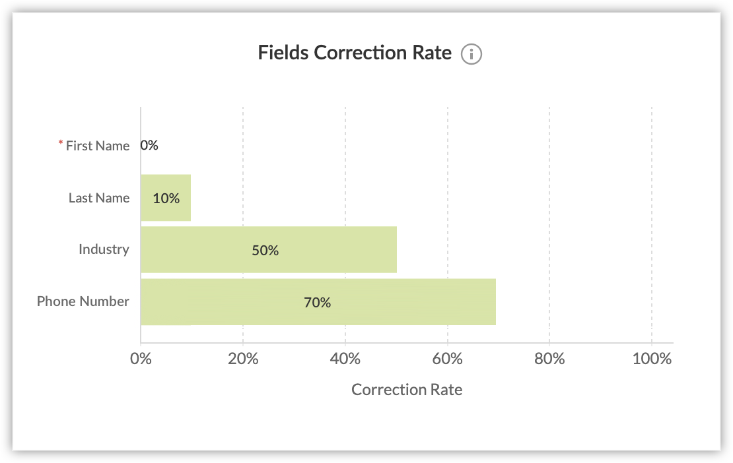Click the info icon beside chart title
The width and height of the screenshot is (733, 463).
tap(471, 54)
